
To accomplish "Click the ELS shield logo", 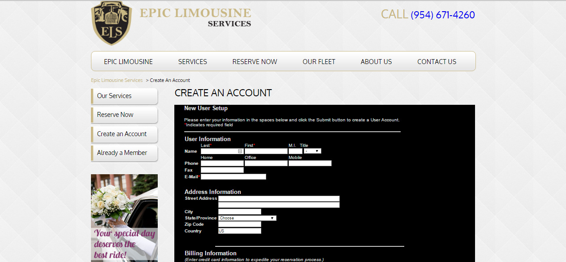I will point(112,23).
